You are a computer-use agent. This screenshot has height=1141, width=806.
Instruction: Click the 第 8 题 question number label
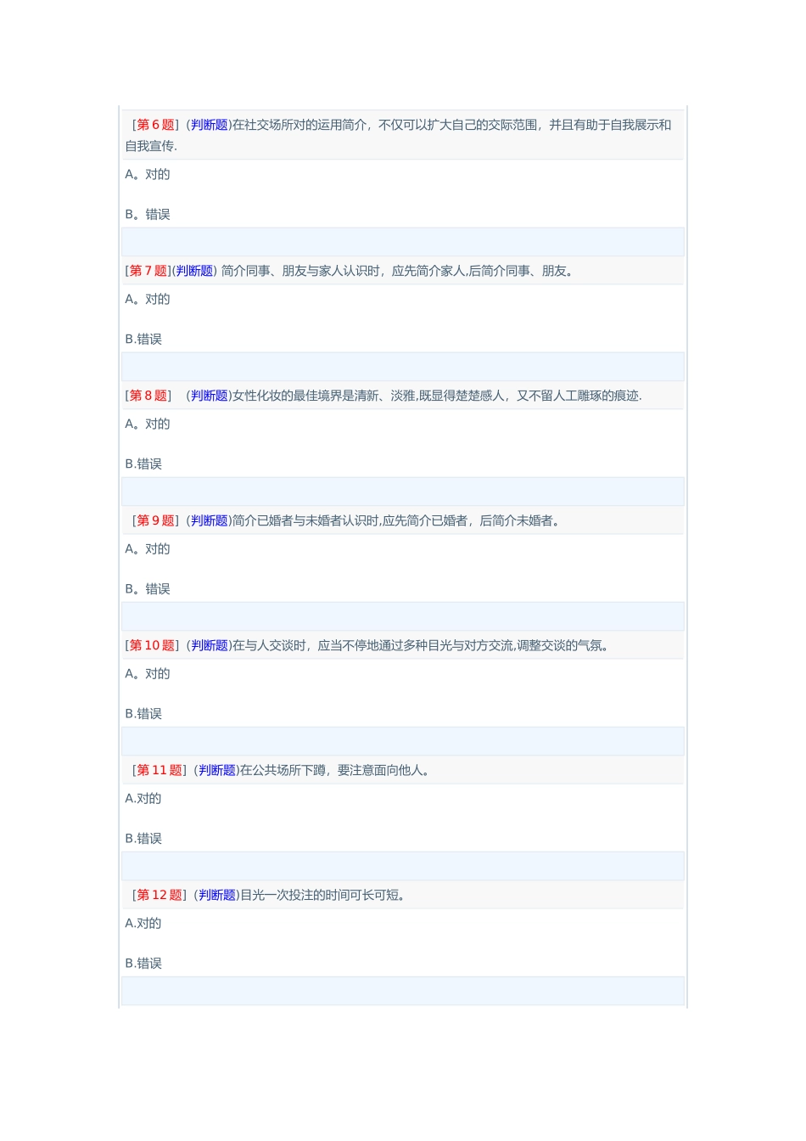[x=148, y=396]
